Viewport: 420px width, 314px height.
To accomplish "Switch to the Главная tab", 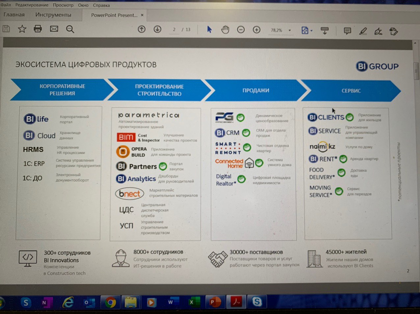I will point(14,14).
